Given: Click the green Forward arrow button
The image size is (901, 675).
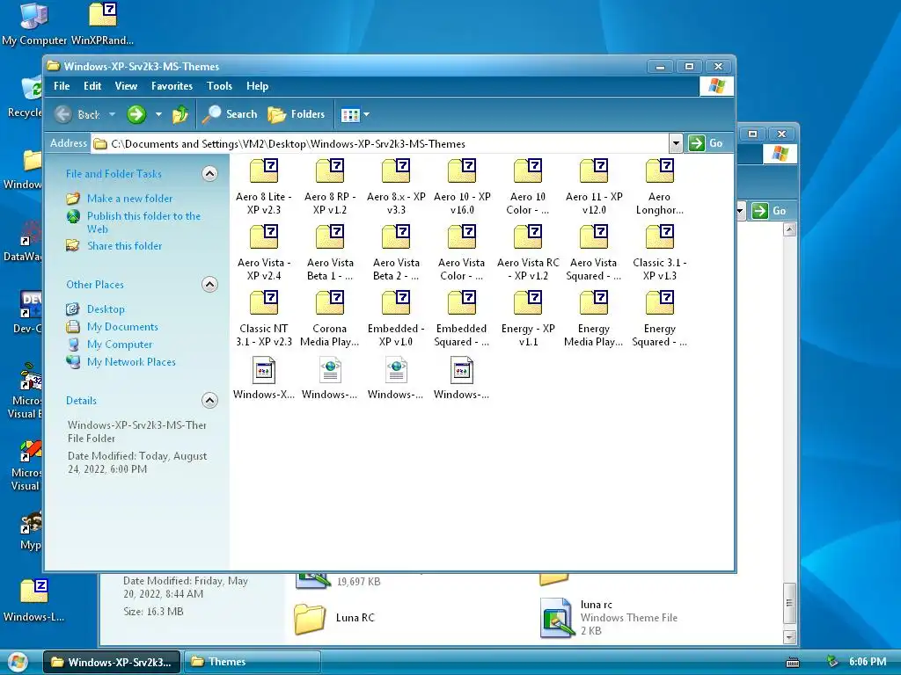Looking at the screenshot, I should tap(136, 114).
